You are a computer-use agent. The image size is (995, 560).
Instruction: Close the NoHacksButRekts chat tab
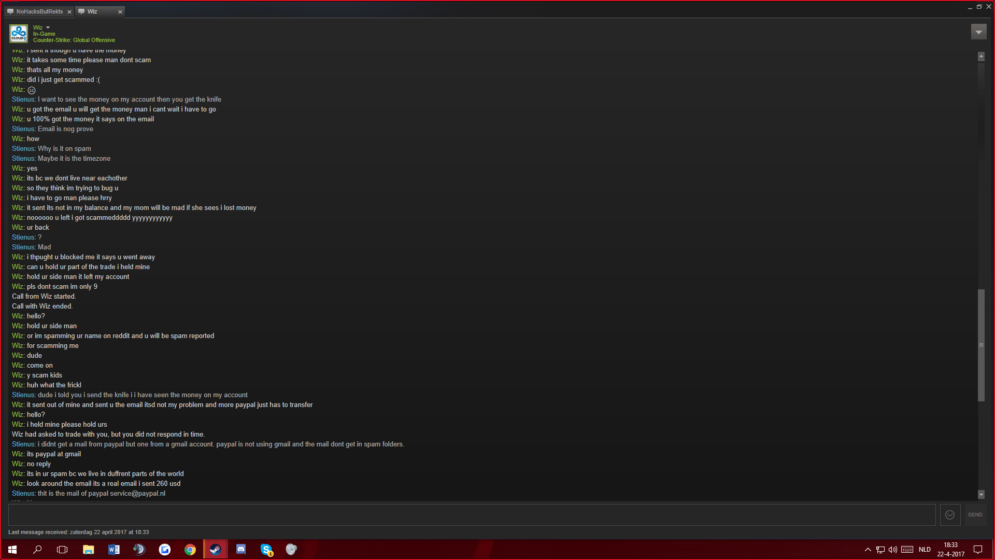point(69,12)
